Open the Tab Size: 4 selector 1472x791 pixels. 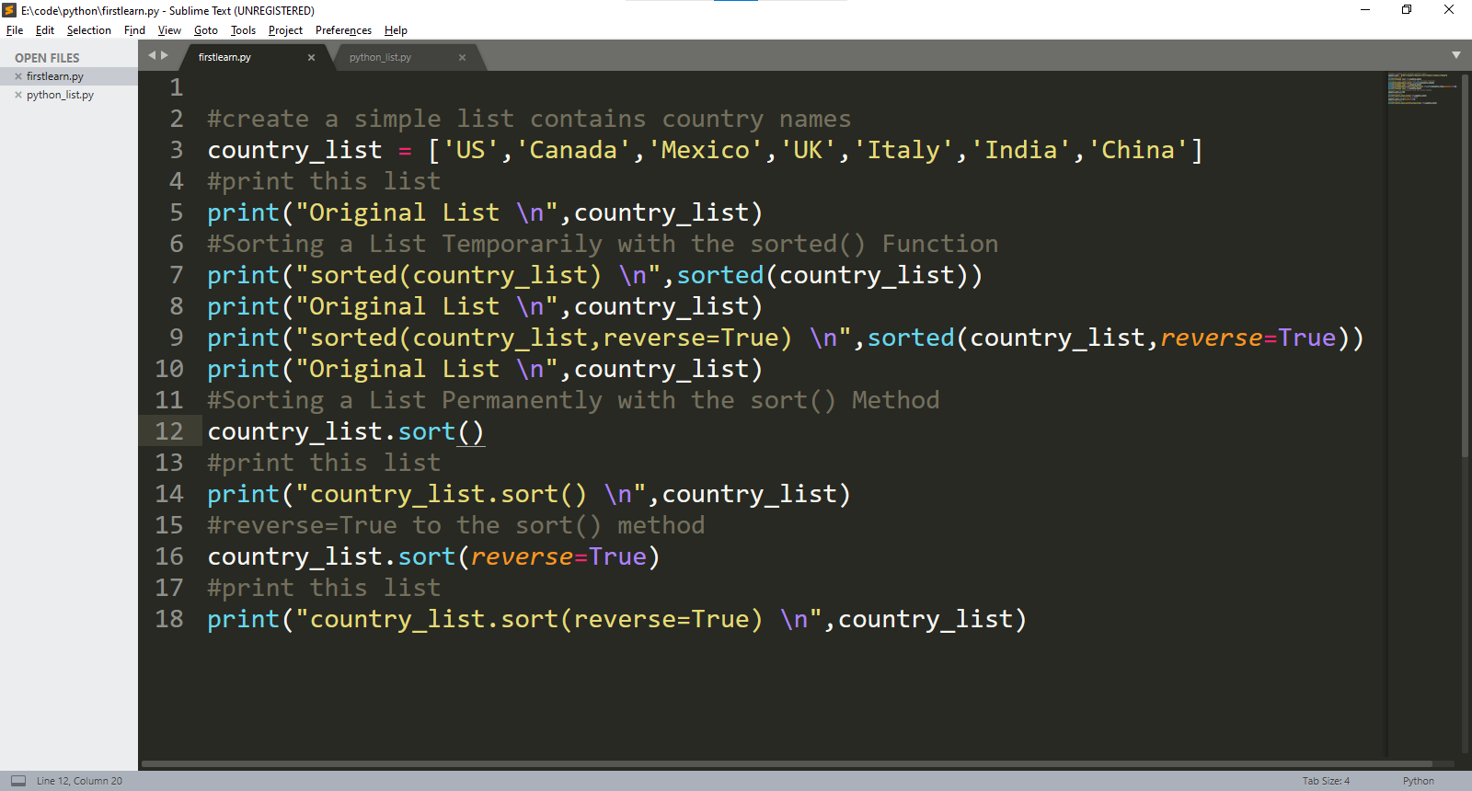[1326, 781]
